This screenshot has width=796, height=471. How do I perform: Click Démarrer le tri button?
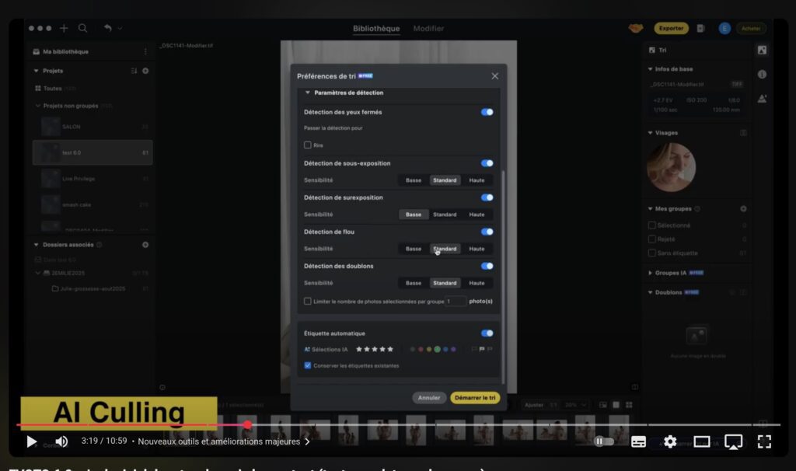[x=474, y=398]
